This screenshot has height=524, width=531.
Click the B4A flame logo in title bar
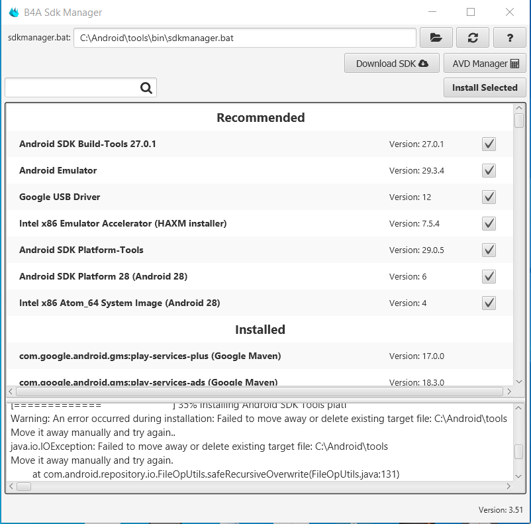pyautogui.click(x=14, y=12)
